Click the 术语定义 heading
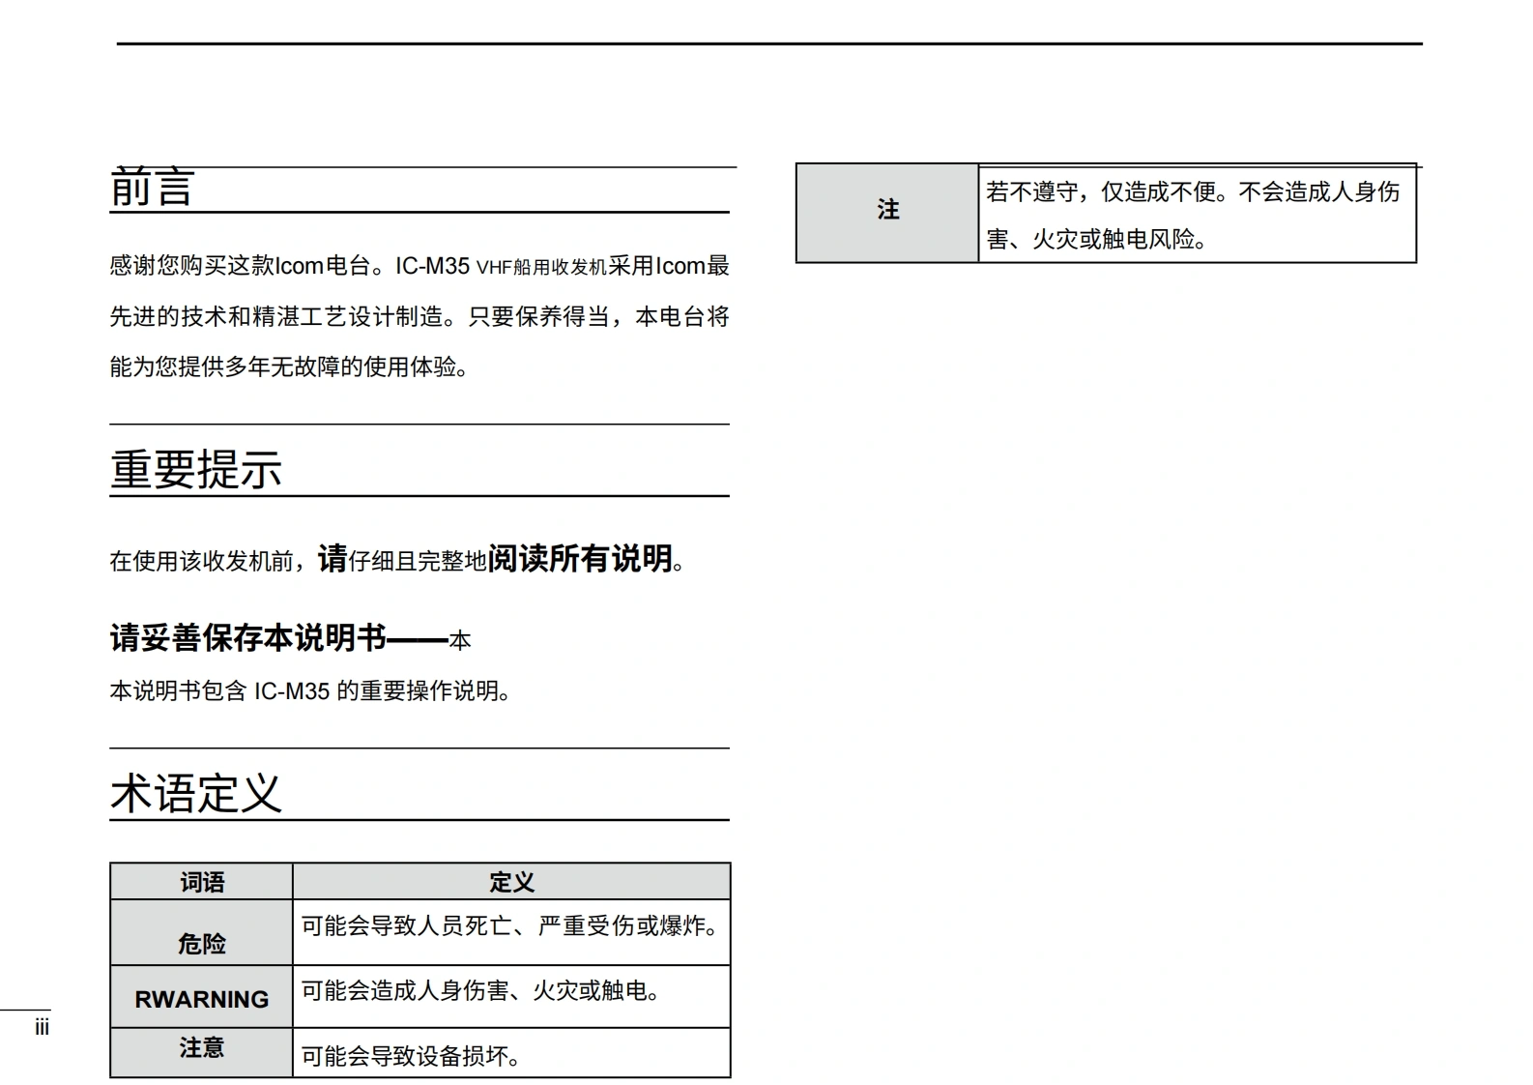This screenshot has width=1533, height=1085. pyautogui.click(x=196, y=794)
